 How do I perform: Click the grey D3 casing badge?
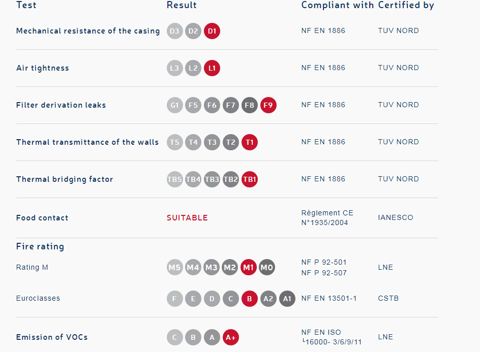point(174,31)
